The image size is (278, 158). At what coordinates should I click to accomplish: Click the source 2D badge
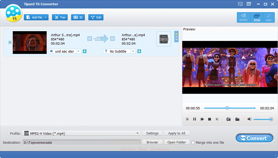90,38
